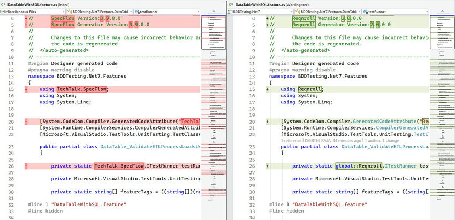Click the removed-line minus marker on left line 15
The image size is (455, 220).
(26, 89)
